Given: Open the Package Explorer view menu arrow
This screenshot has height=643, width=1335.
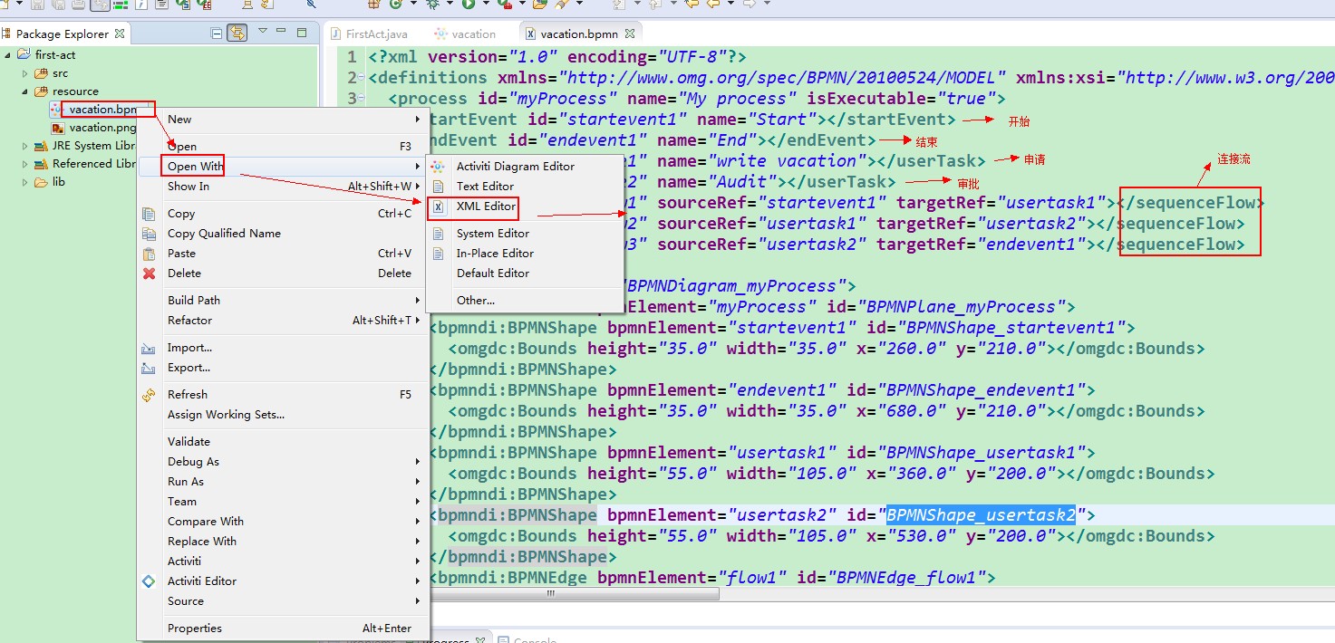Looking at the screenshot, I should click(262, 32).
